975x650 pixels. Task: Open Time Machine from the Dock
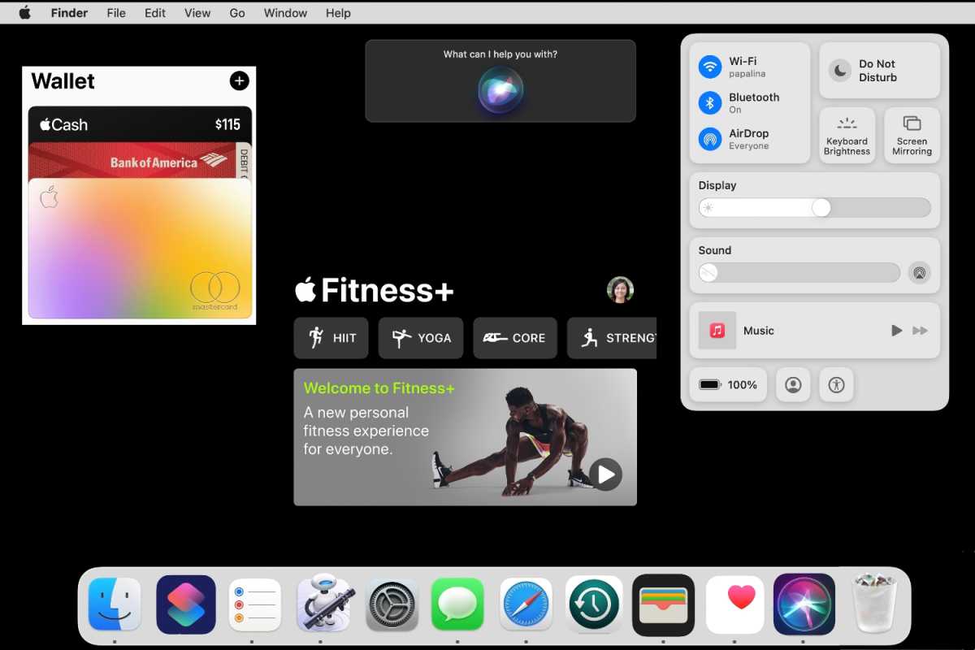click(594, 604)
